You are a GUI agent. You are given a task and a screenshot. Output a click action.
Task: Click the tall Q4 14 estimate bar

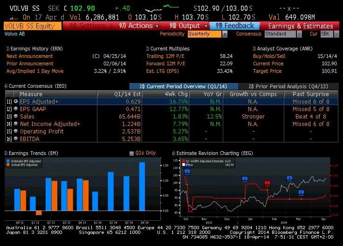click(142, 186)
